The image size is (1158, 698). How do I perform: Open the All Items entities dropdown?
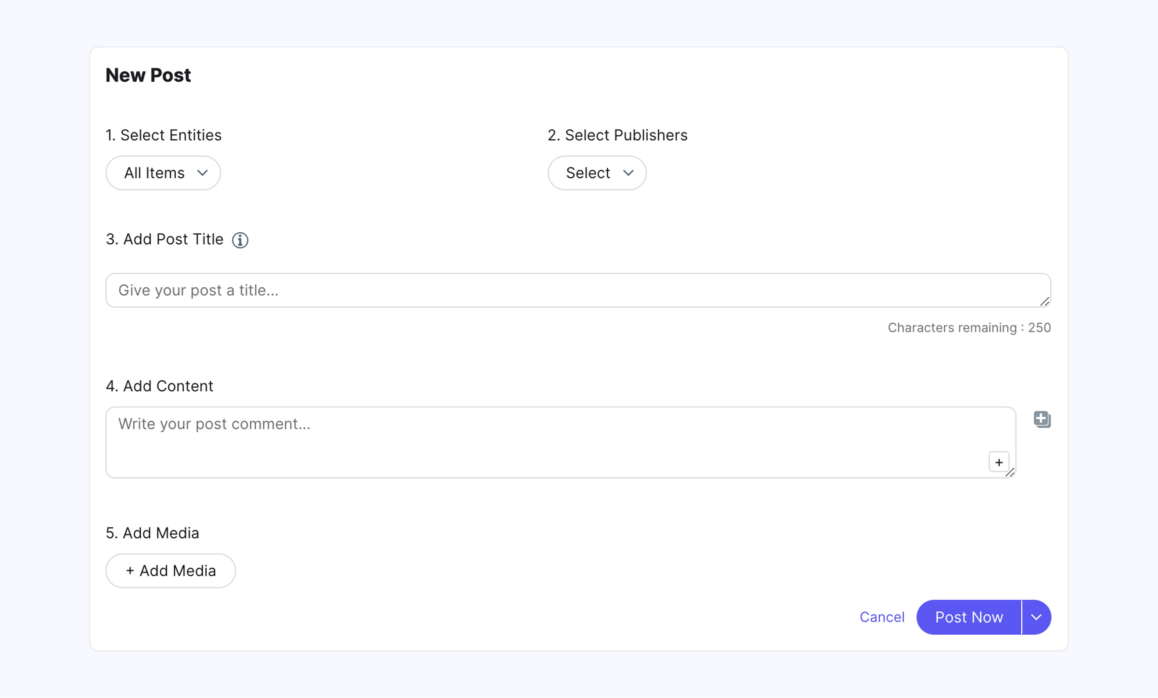point(163,173)
